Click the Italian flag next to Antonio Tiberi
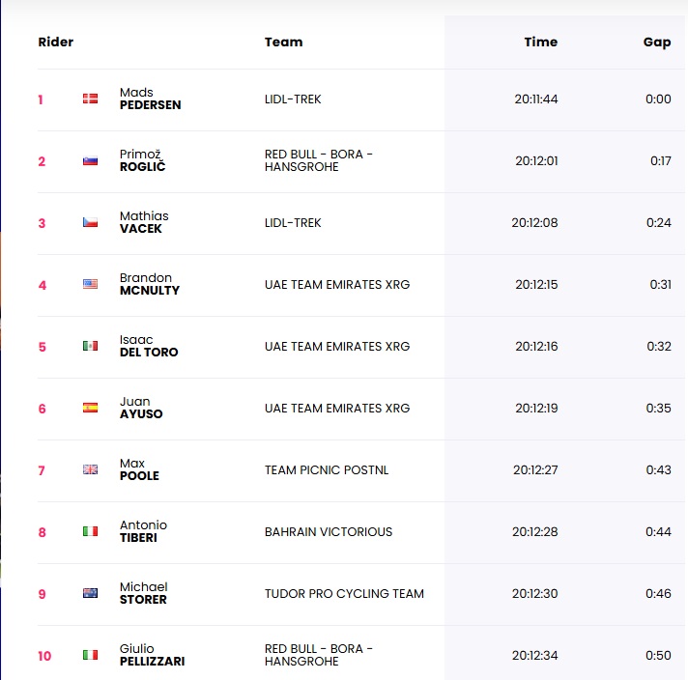This screenshot has height=680, width=688. click(90, 531)
